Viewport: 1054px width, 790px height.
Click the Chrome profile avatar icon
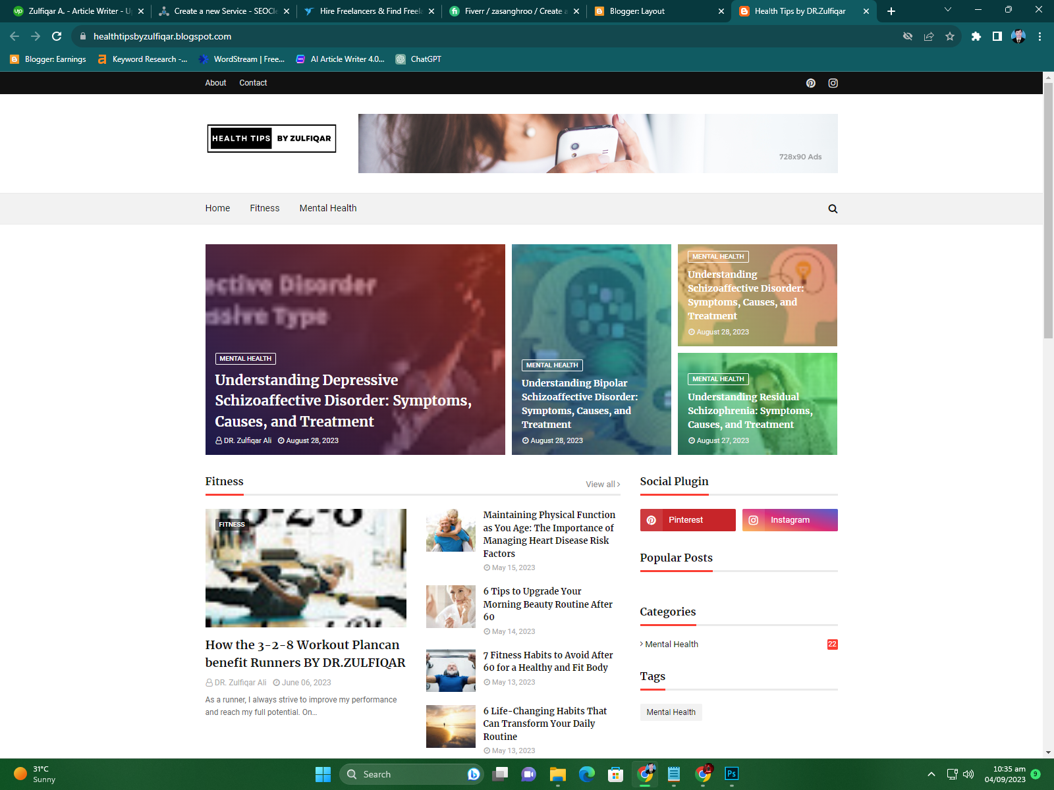(1018, 36)
